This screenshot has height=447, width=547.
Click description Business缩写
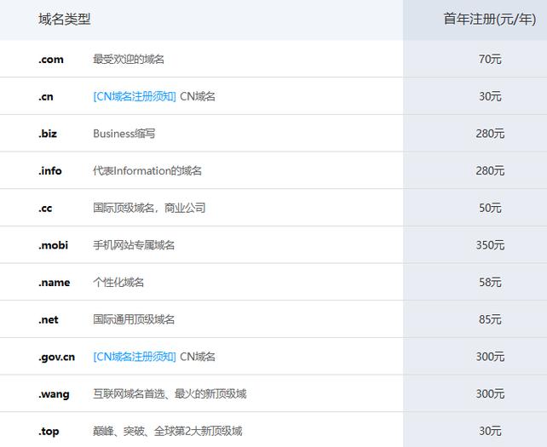124,134
